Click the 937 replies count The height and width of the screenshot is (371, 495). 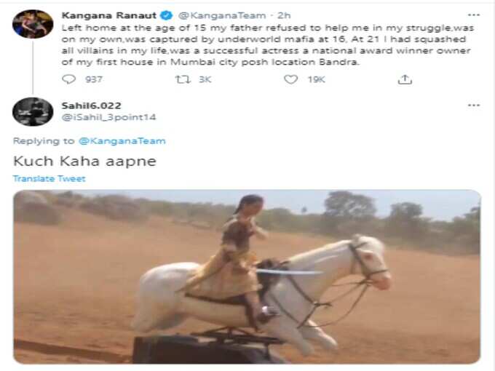(94, 79)
